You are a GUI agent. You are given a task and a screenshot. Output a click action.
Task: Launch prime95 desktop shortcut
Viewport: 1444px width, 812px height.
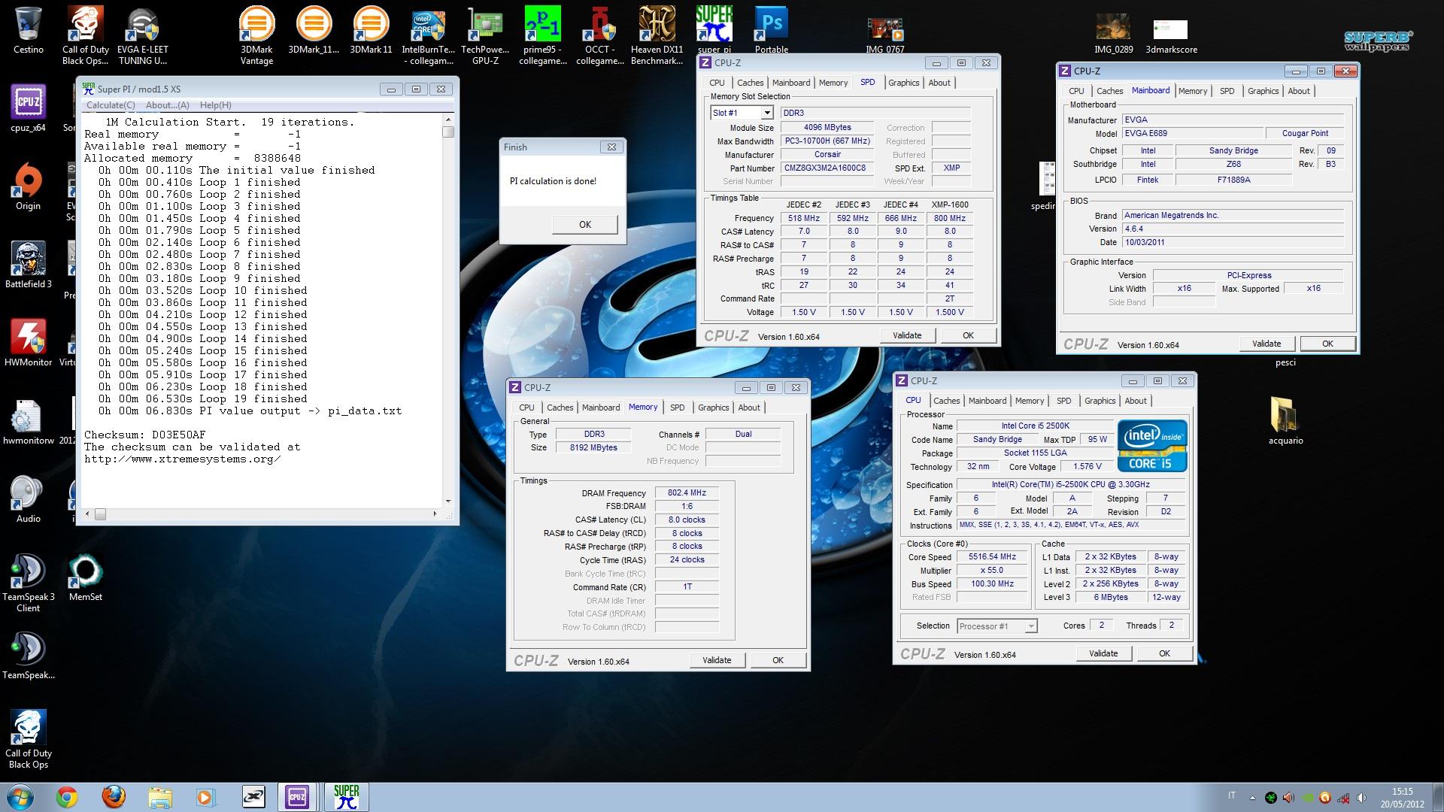coord(542,35)
